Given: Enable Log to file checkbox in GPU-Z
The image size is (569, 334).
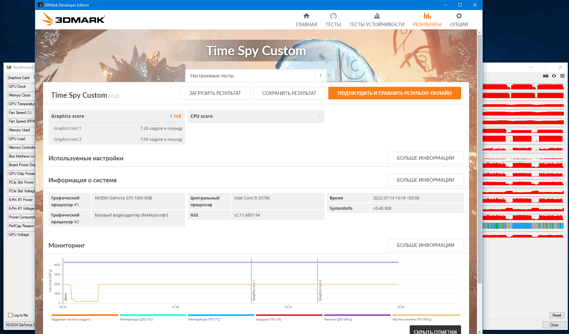Looking at the screenshot, I should coord(10,315).
